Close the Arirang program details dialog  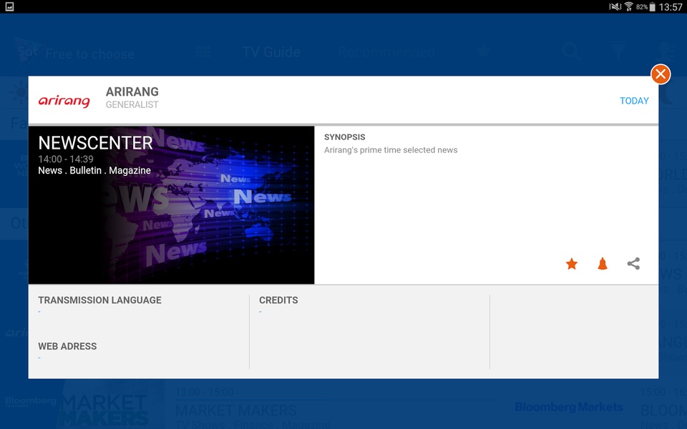[661, 74]
